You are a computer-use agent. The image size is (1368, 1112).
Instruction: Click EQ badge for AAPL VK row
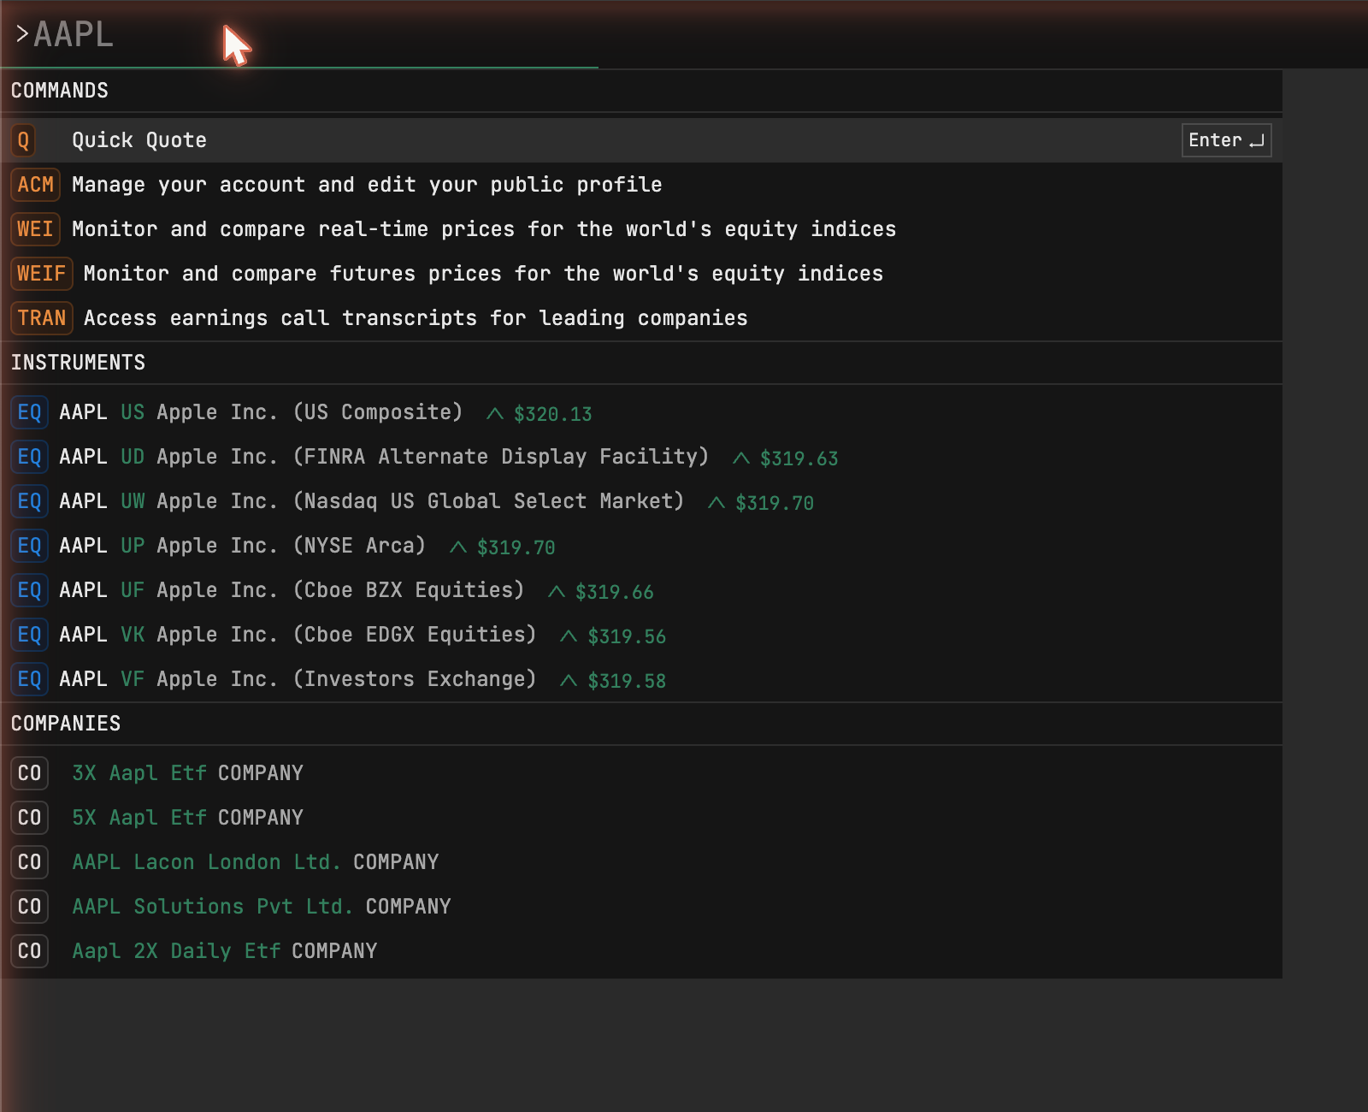[x=30, y=635]
